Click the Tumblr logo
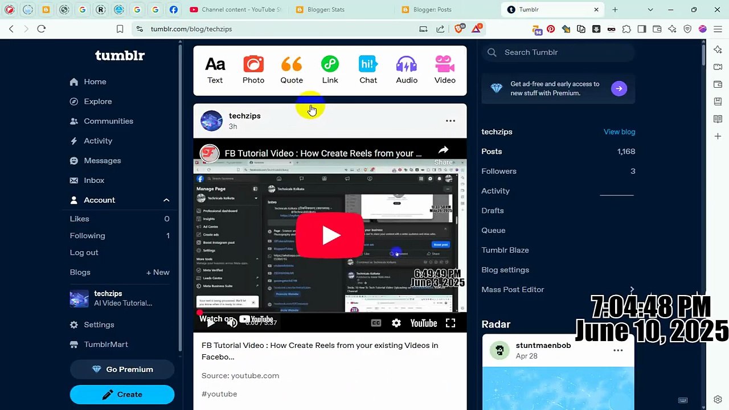Image resolution: width=729 pixels, height=410 pixels. point(120,55)
